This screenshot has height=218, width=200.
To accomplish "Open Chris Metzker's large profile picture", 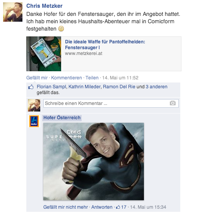I will [x=13, y=12].
